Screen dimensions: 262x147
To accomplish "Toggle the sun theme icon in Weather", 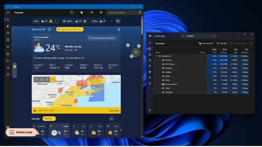I will pyautogui.click(x=101, y=13).
